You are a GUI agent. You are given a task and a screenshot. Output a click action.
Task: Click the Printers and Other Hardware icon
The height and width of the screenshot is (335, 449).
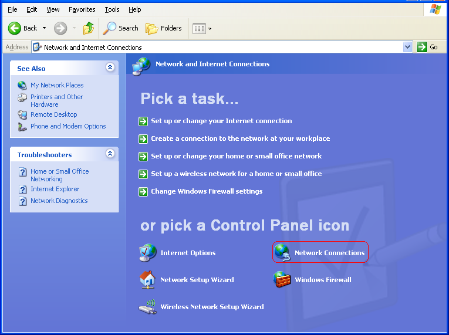click(x=22, y=97)
